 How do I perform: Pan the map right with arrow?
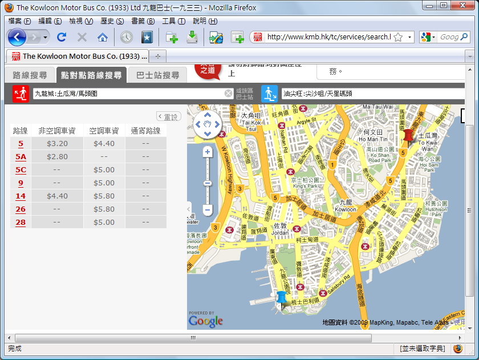coord(217,124)
